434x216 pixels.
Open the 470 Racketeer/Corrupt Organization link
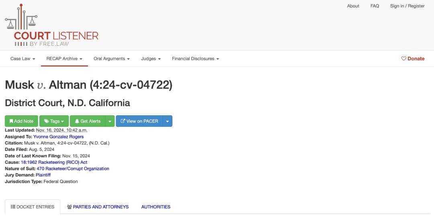pos(73,169)
